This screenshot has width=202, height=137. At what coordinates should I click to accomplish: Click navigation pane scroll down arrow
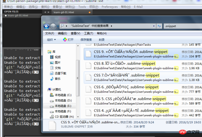(x=78, y=117)
